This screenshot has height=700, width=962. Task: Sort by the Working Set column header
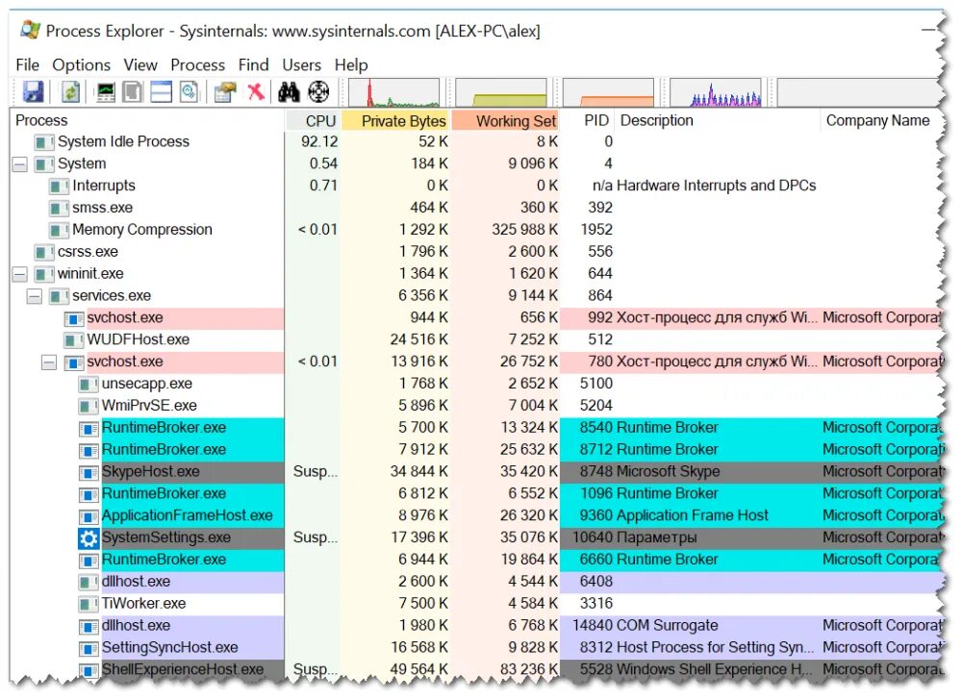(x=506, y=121)
